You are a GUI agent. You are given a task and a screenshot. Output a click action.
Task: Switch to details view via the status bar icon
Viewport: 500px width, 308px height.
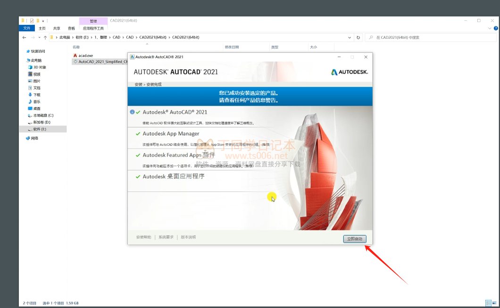(x=488, y=303)
